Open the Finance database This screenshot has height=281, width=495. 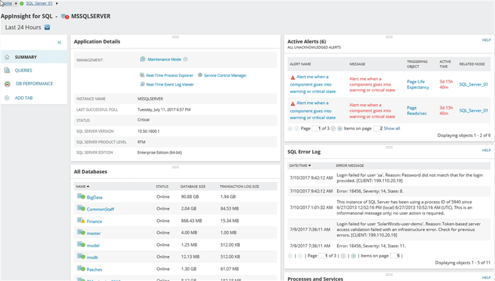click(95, 221)
